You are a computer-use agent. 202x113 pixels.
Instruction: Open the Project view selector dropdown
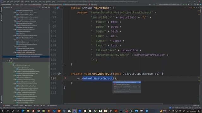tap(8, 8)
